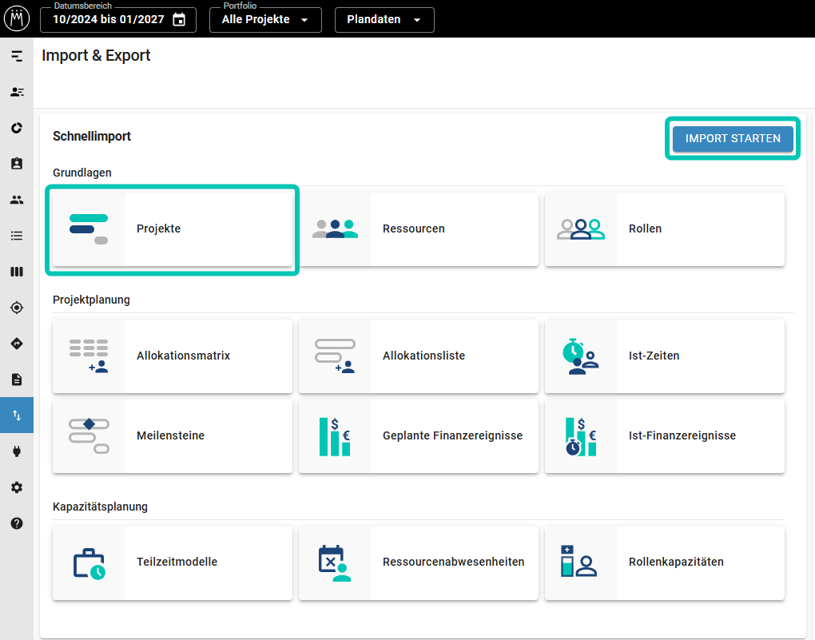Image resolution: width=815 pixels, height=640 pixels.
Task: Open the bulleted list sidebar icon
Action: [x=17, y=236]
